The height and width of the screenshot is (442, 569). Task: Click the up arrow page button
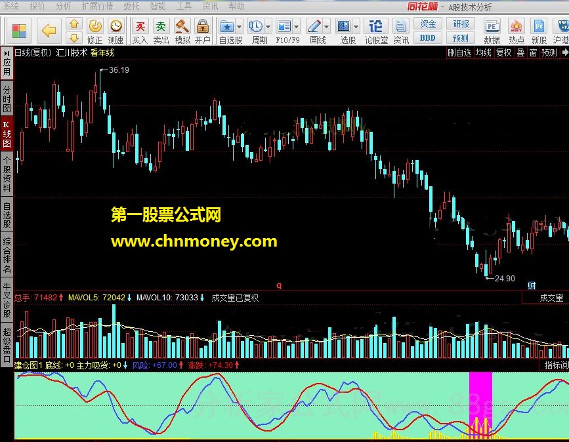coord(74,24)
